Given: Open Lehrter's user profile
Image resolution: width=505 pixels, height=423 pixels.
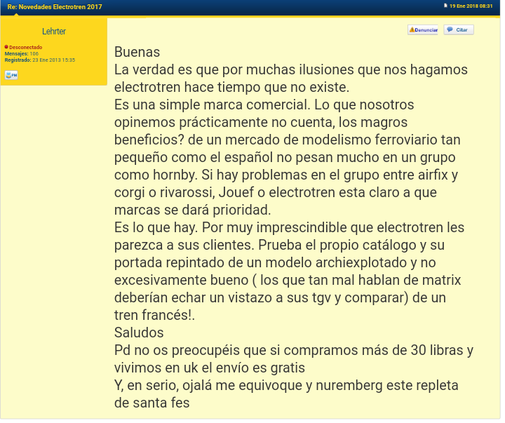Looking at the screenshot, I should [x=54, y=32].
